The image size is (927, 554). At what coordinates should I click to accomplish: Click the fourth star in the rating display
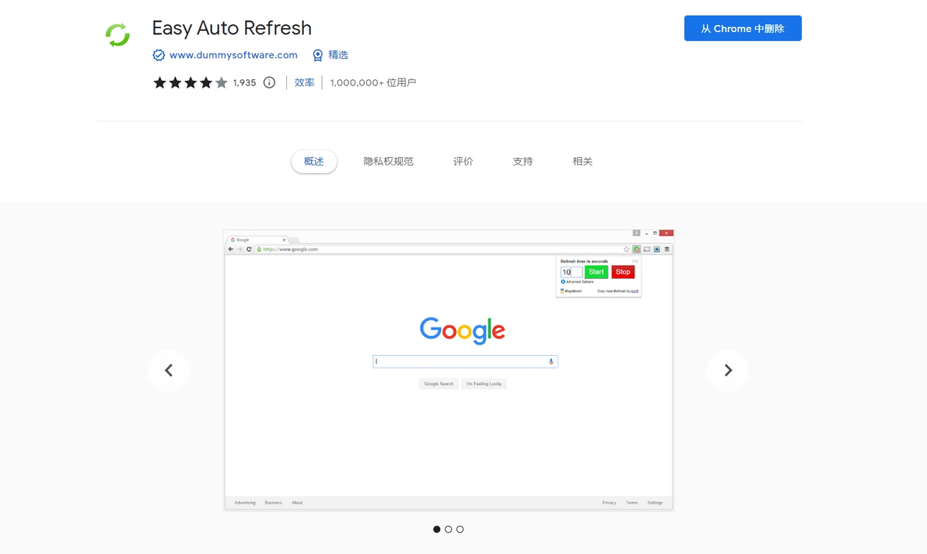[206, 82]
